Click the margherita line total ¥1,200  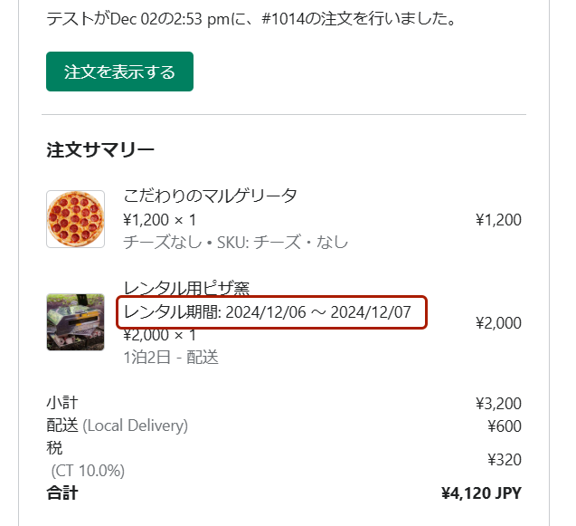tap(498, 219)
